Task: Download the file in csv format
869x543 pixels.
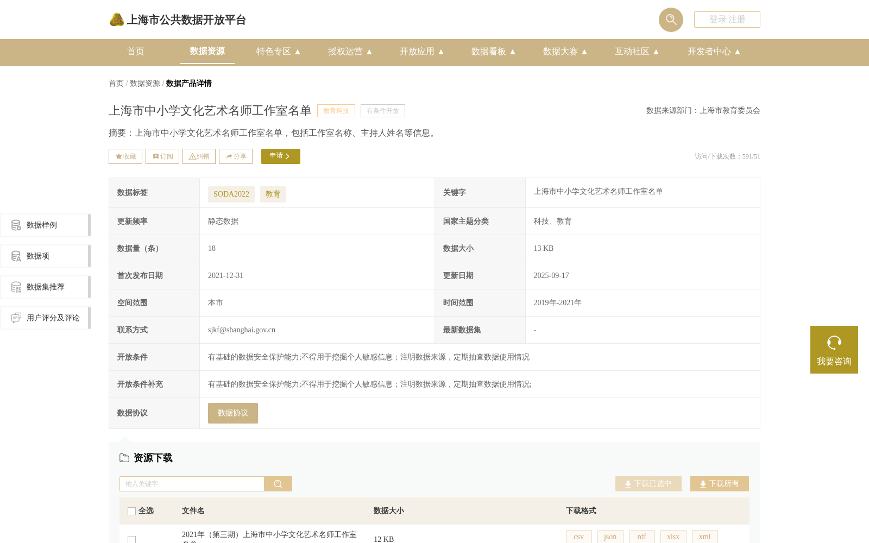Action: tap(579, 536)
